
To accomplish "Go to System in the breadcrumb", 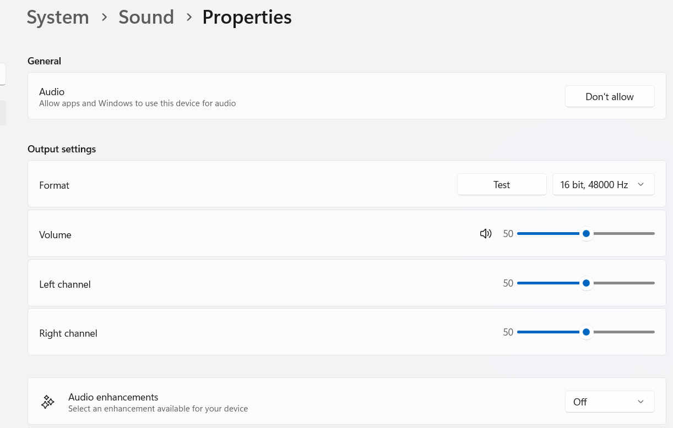I will coord(58,17).
